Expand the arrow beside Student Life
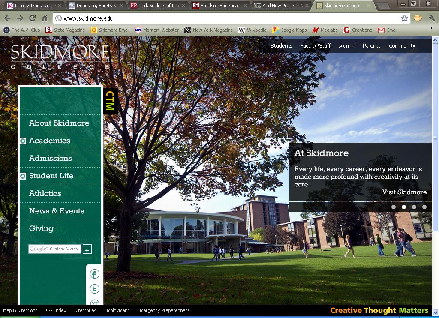Screen dimensions: 439x318 23,176
